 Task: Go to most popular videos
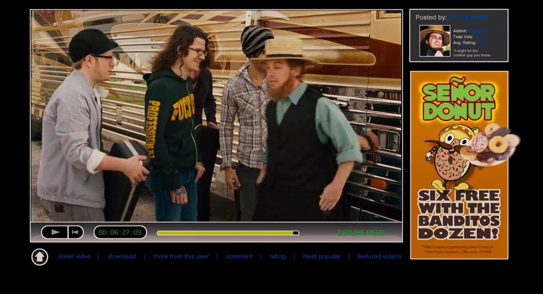tap(321, 256)
